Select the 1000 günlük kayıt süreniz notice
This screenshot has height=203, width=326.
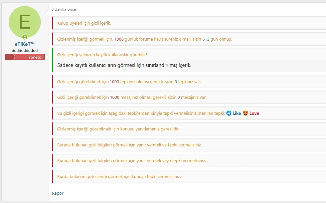click(144, 39)
